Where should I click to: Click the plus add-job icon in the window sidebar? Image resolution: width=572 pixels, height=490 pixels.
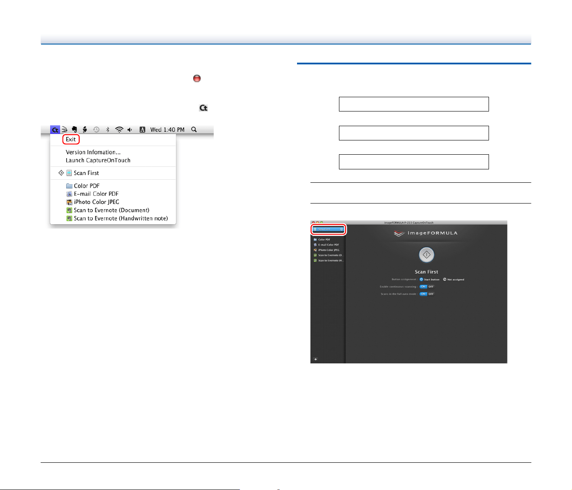coord(316,359)
